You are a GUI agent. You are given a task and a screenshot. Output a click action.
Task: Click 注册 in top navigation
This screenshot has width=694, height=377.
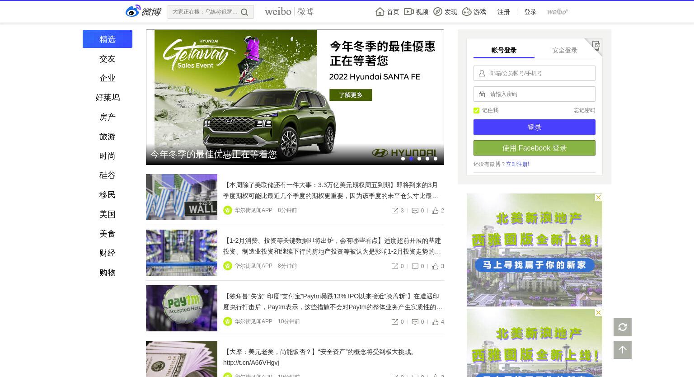pyautogui.click(x=503, y=12)
